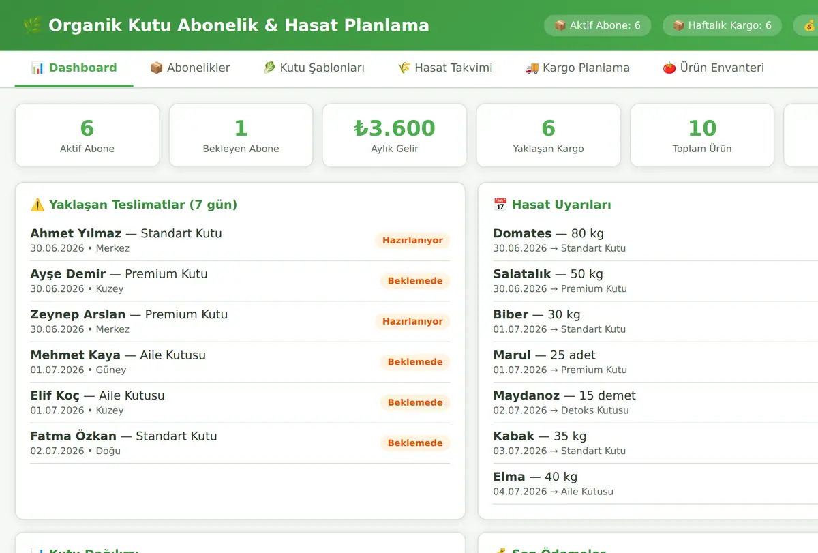Click the tomato icon on Ürün Envanteri
The width and height of the screenshot is (818, 553).
point(669,68)
